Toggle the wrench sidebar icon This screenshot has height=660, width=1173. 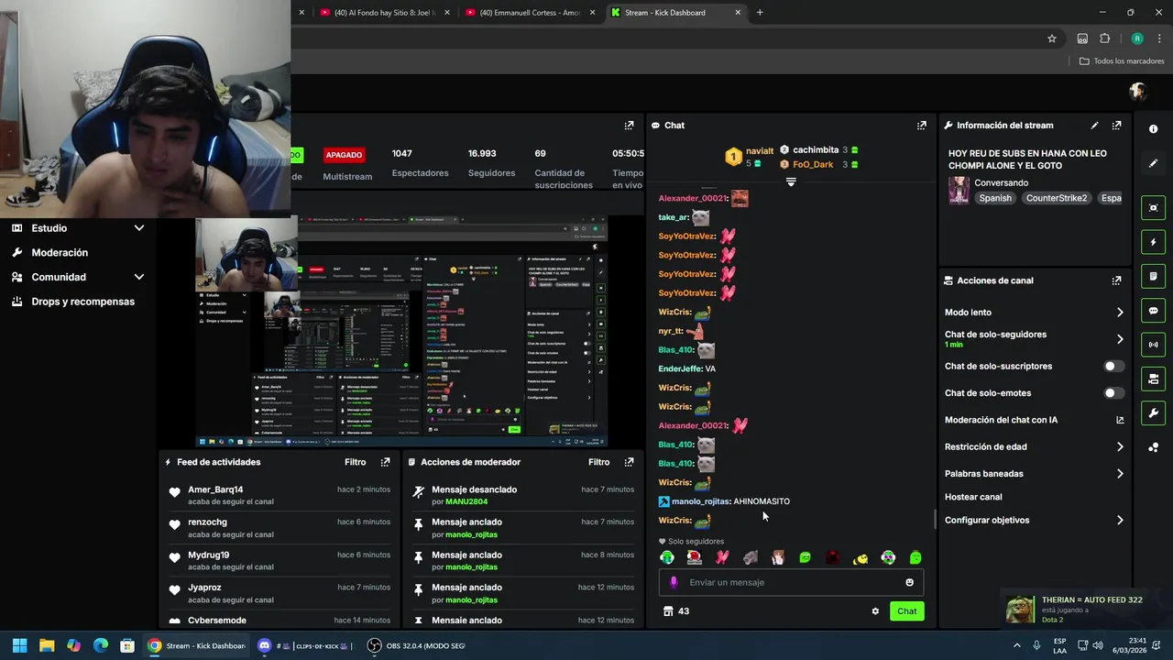(x=1153, y=413)
